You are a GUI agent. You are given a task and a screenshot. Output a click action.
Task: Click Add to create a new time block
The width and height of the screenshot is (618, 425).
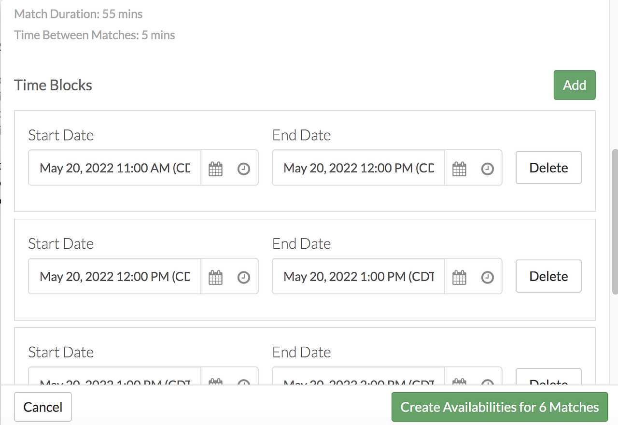tap(575, 85)
